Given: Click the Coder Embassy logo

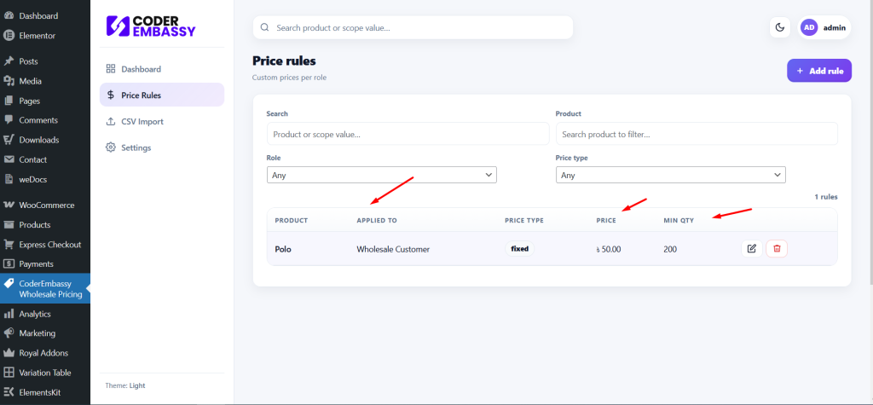Looking at the screenshot, I should tap(151, 27).
